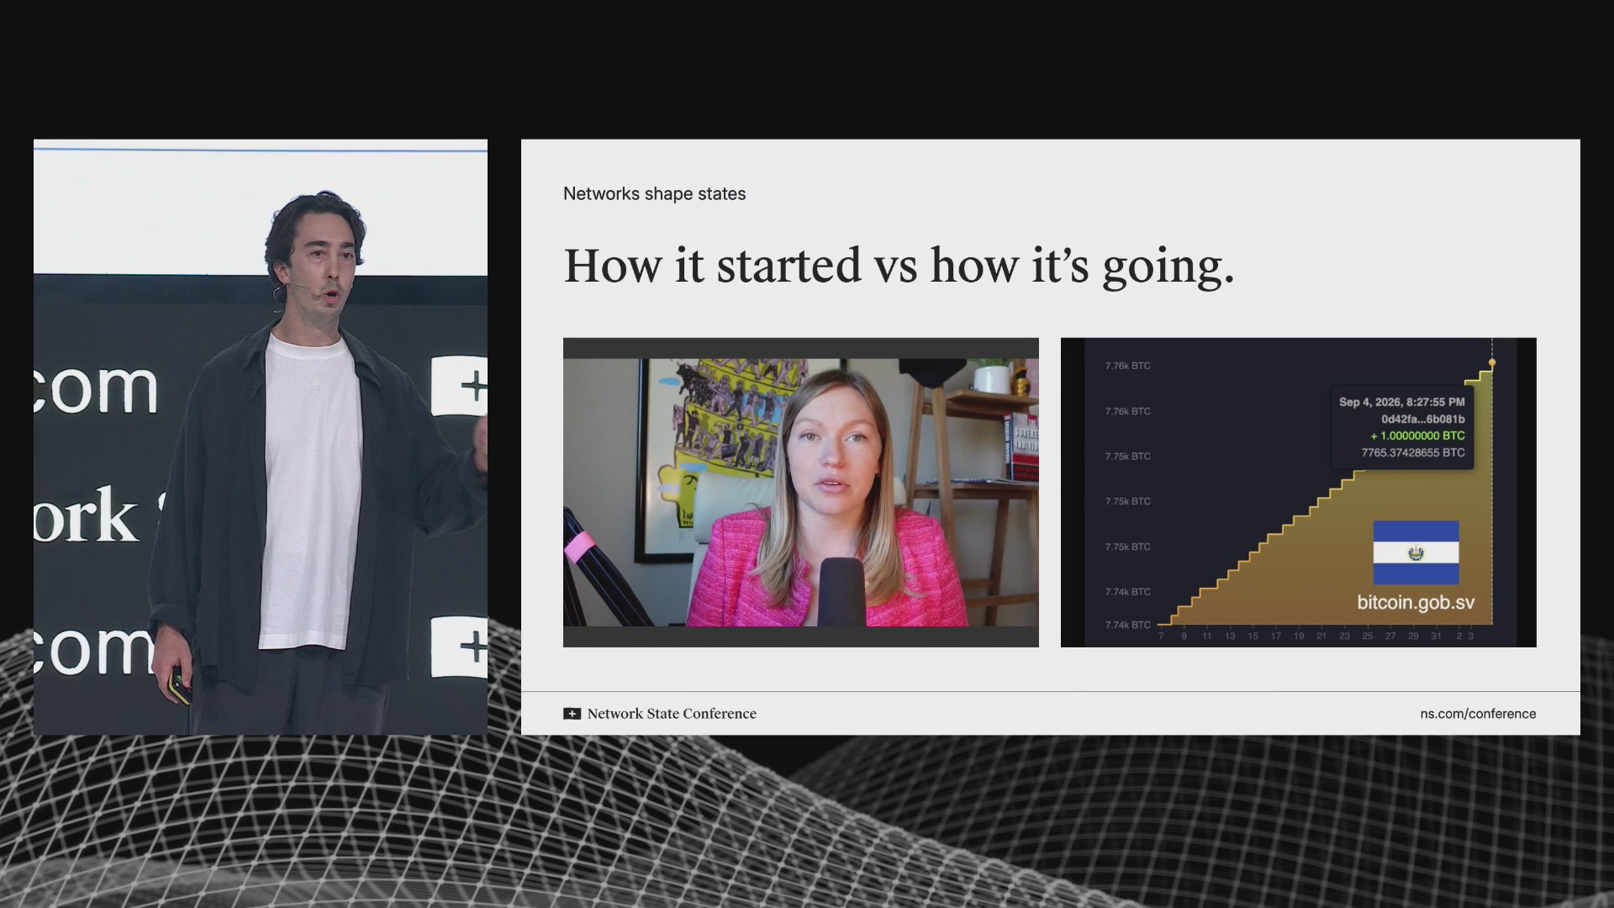The height and width of the screenshot is (908, 1614).
Task: Click the '0d42fa...6b081b' transaction hash
Action: (x=1423, y=419)
